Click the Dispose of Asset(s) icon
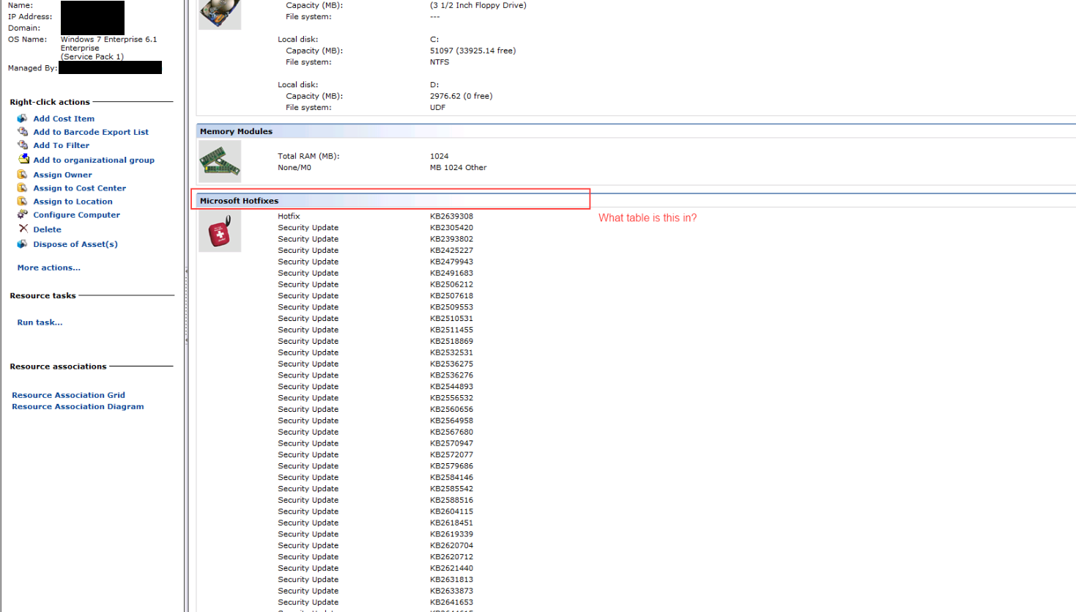 point(22,244)
